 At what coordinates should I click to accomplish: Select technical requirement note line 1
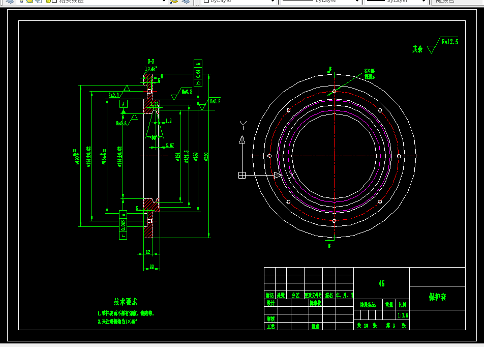click(126, 313)
